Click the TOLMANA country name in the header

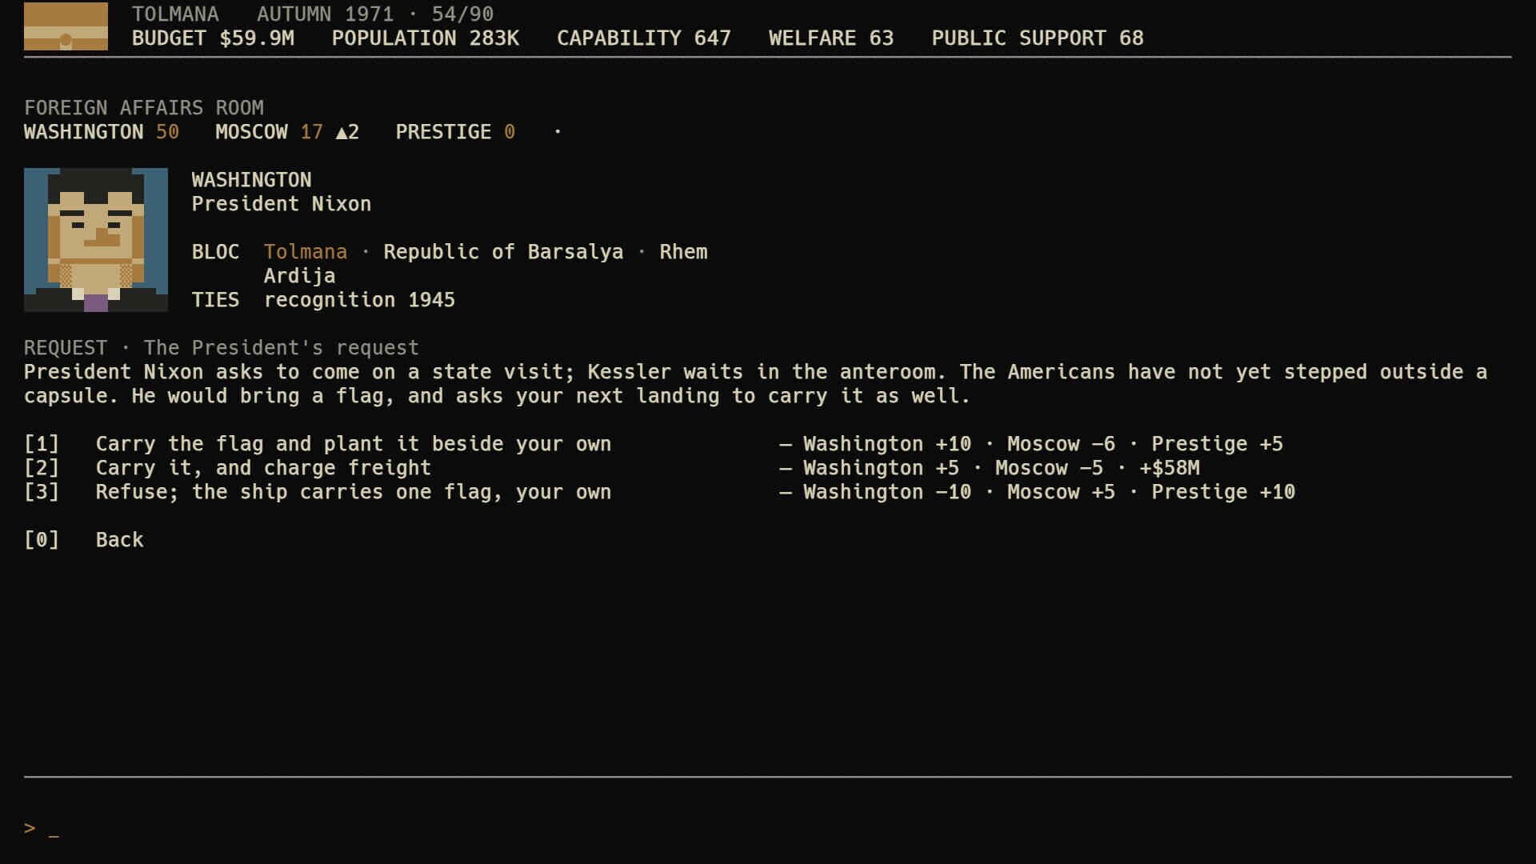175,14
